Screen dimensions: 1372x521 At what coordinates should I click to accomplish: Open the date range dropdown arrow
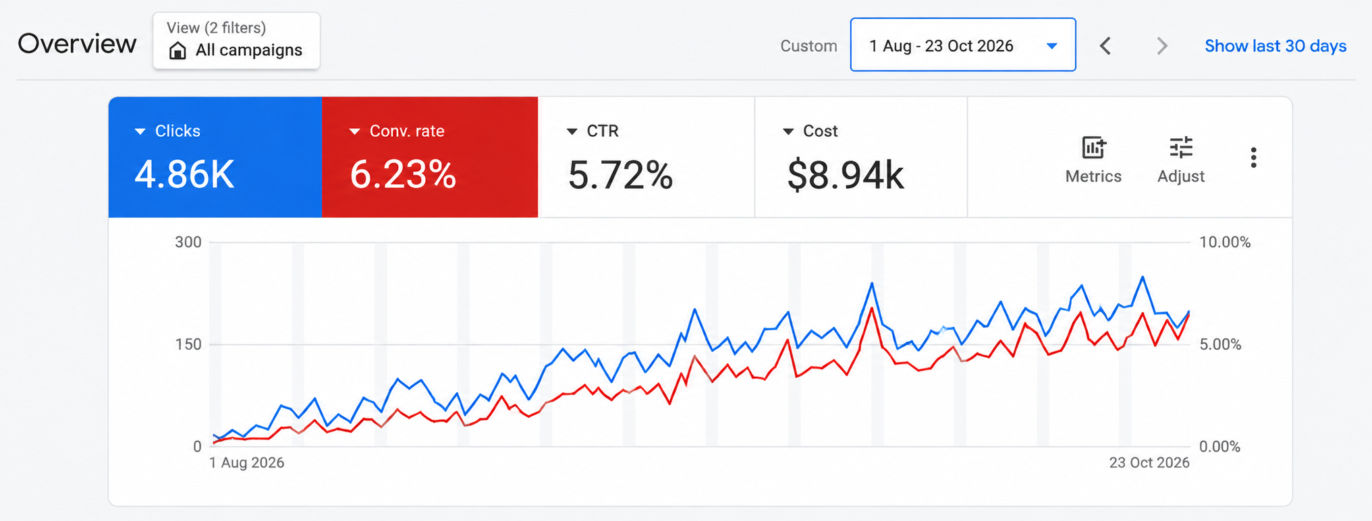(x=1051, y=46)
